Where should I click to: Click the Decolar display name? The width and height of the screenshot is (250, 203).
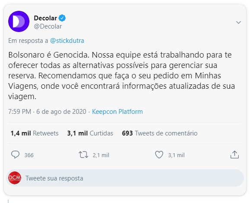pyautogui.click(x=45, y=18)
